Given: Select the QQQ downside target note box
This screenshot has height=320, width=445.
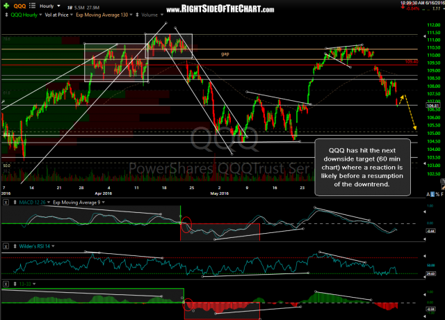Looking at the screenshot, I should [362, 167].
